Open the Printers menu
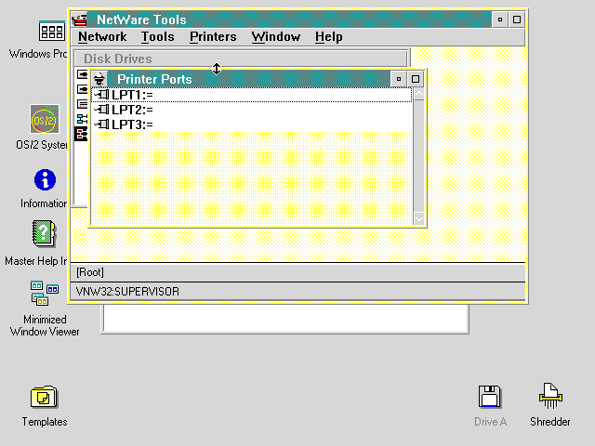Viewport: 595px width, 446px height. point(213,37)
